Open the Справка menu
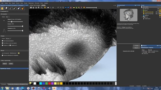161x90 pixels. coord(46,3)
